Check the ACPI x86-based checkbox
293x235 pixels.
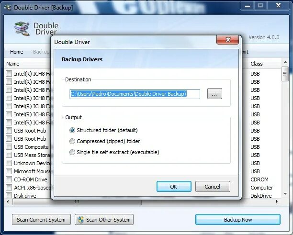(9, 187)
